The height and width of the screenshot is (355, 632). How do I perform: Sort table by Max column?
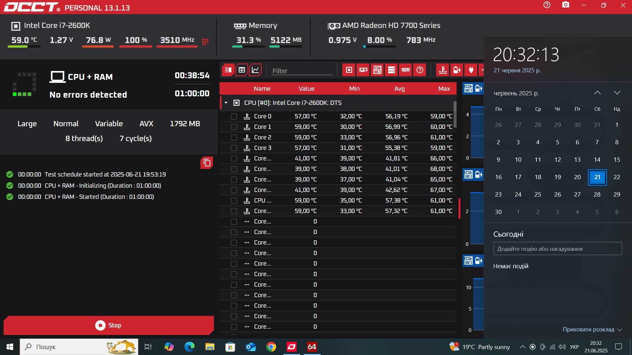444,88
